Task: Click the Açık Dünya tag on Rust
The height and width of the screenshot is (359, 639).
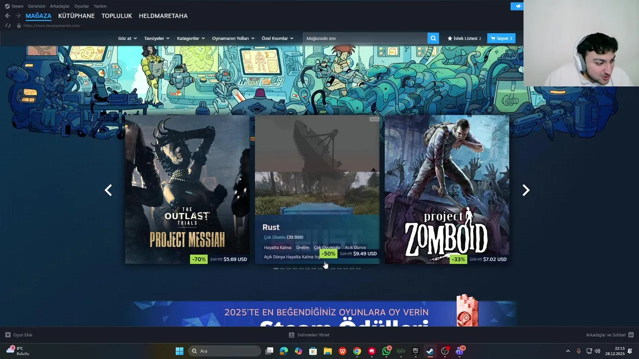Action: (x=355, y=247)
